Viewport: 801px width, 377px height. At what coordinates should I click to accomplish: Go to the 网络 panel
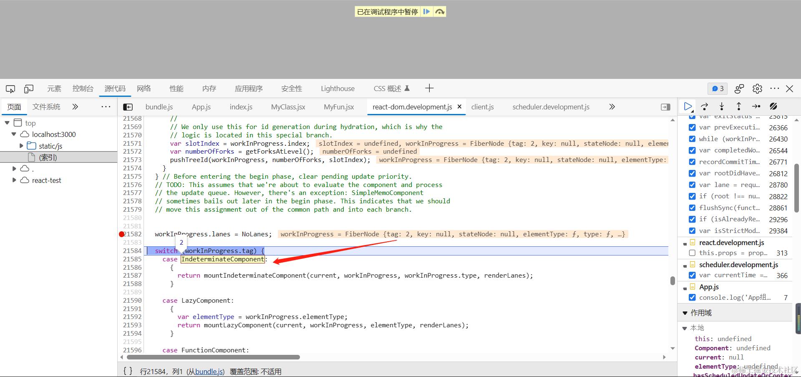pyautogui.click(x=144, y=89)
